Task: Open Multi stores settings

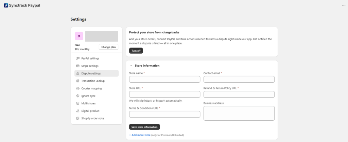Action: click(97, 103)
